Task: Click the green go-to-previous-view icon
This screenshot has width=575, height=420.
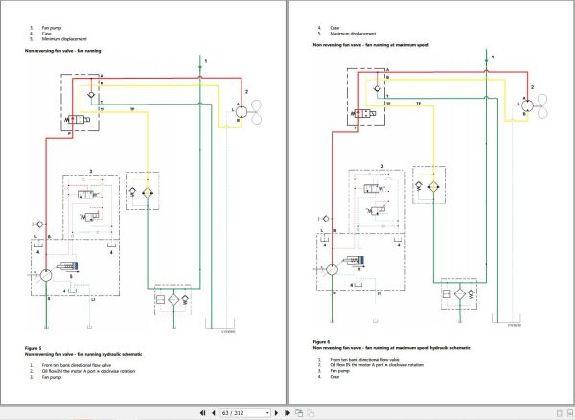Action: click(299, 413)
